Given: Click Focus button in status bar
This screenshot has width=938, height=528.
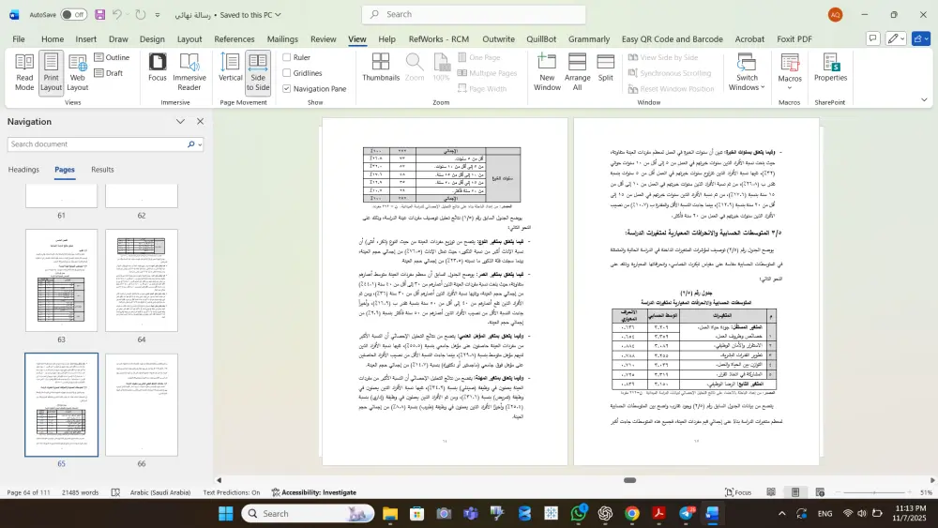Looking at the screenshot, I should tap(738, 492).
